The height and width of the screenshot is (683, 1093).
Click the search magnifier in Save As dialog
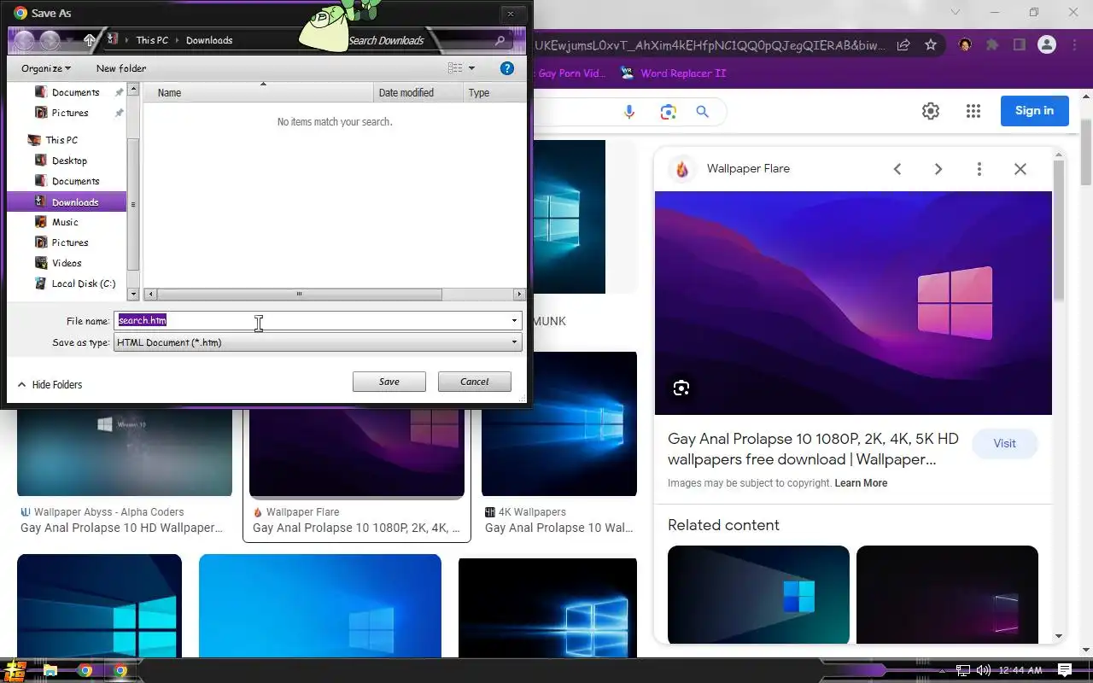pyautogui.click(x=501, y=40)
